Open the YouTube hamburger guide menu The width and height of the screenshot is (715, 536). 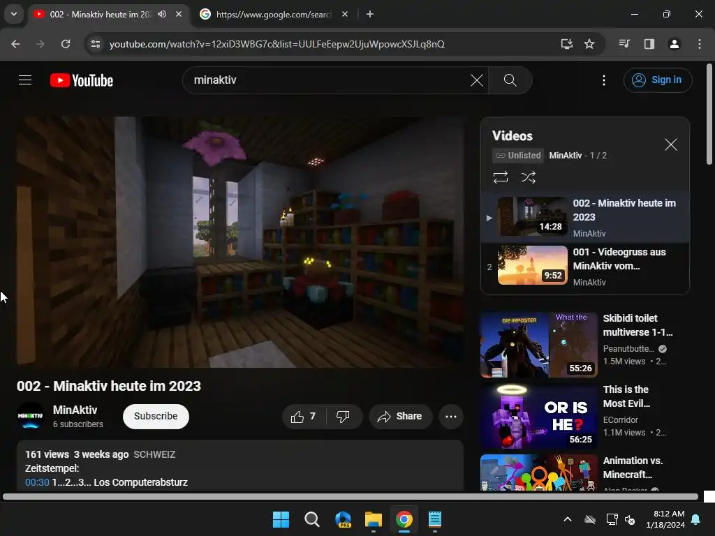(25, 80)
